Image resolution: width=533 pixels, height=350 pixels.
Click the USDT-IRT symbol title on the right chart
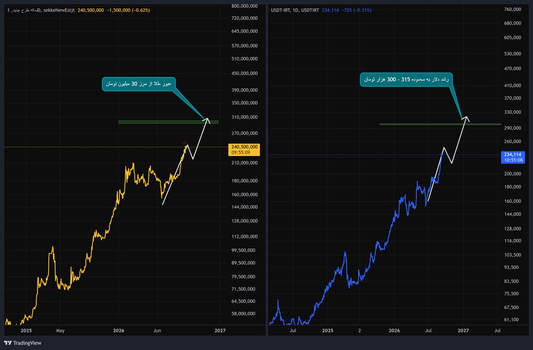[281, 10]
